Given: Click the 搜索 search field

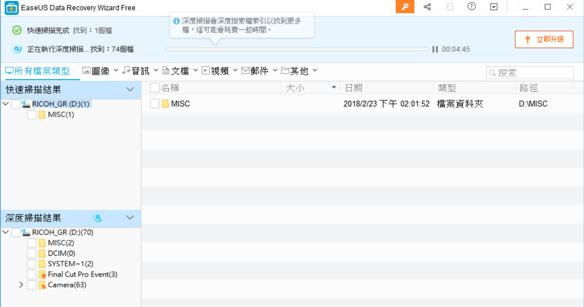Looking at the screenshot, I should click(x=530, y=73).
